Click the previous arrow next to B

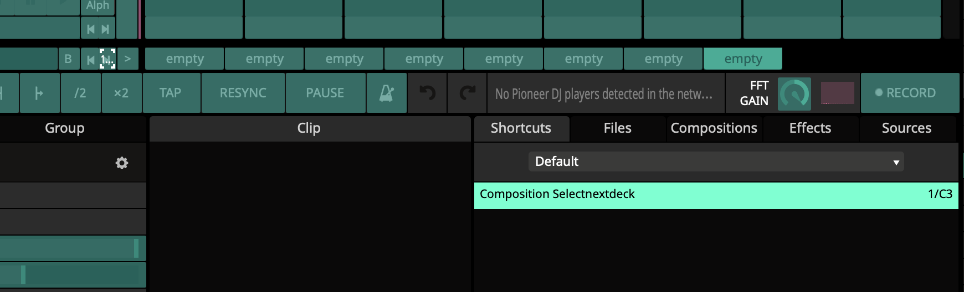point(90,59)
